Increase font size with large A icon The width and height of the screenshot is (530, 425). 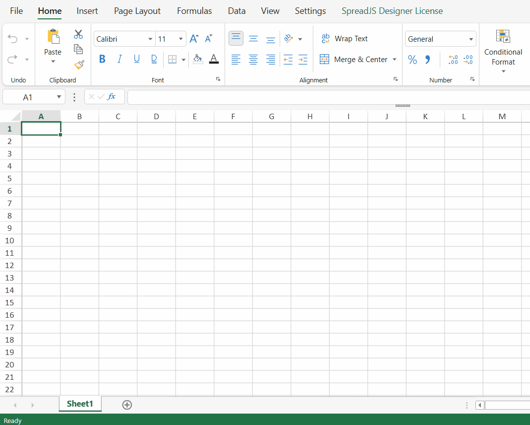(194, 39)
